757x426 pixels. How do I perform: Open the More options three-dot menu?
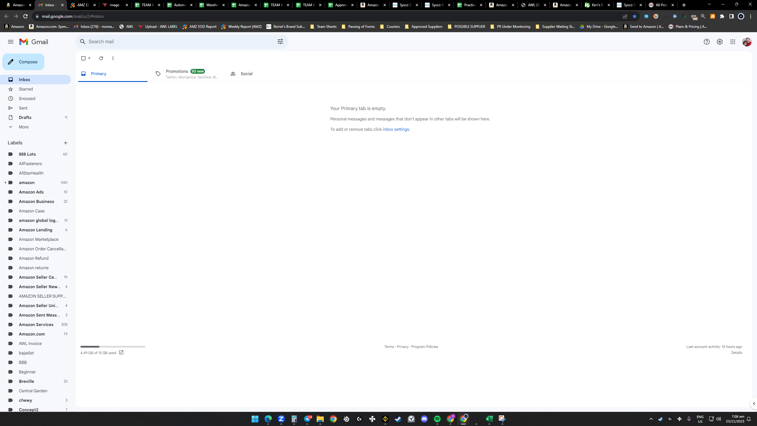click(x=113, y=58)
